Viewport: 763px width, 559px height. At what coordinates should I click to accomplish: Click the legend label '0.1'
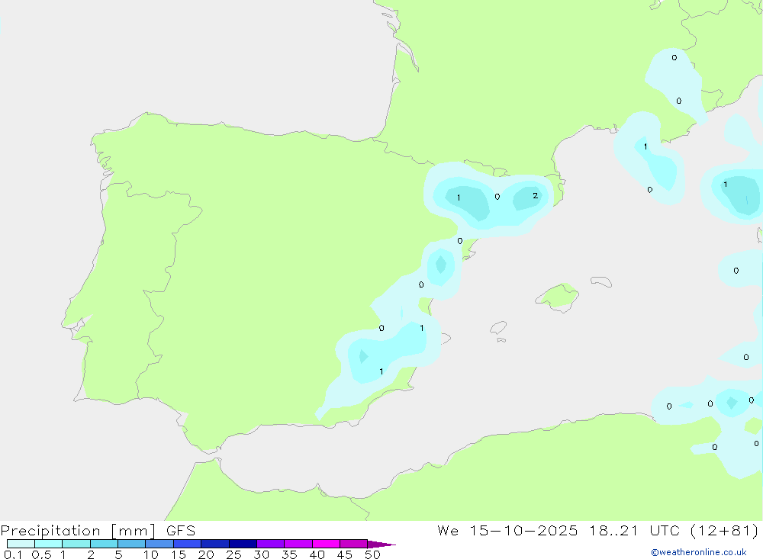[13, 554]
